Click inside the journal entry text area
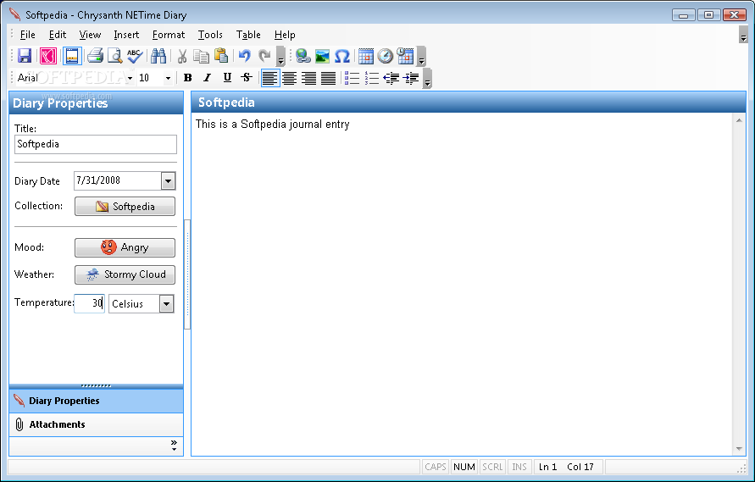 click(x=463, y=284)
